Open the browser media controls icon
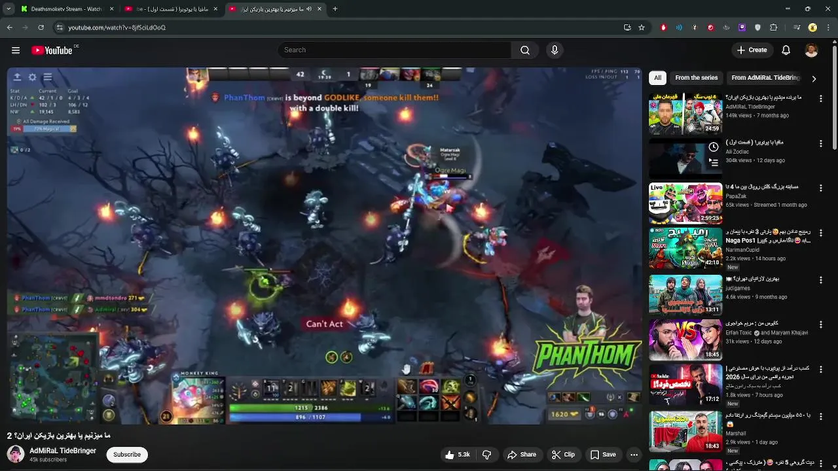838x471 pixels. tap(797, 27)
